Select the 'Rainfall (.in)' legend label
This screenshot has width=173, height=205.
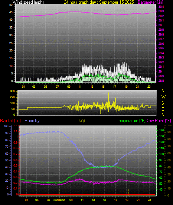(10, 121)
